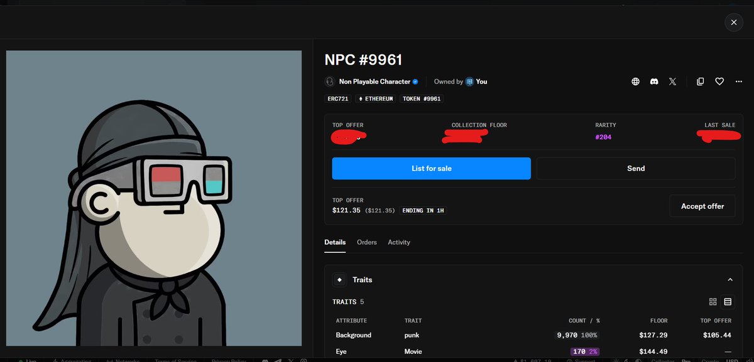Viewport: 754px width, 362px height.
Task: Favorite the item with the heart icon
Action: click(719, 82)
